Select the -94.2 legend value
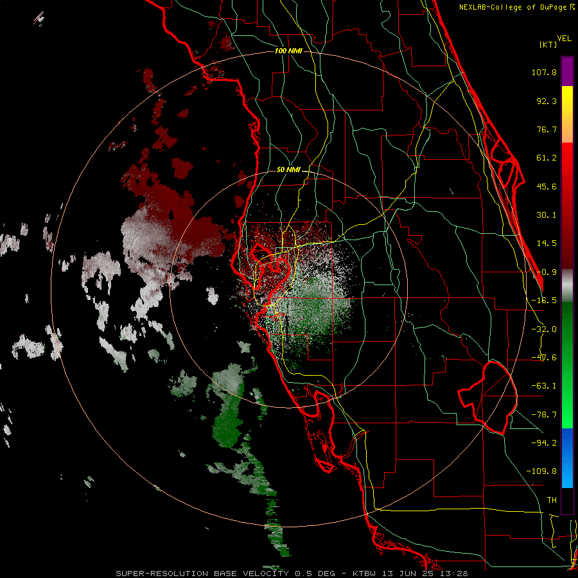578x578 pixels. 544,443
